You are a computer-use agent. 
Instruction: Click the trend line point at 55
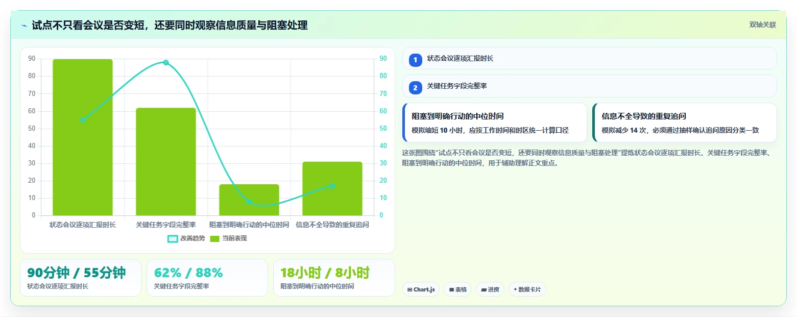[83, 120]
